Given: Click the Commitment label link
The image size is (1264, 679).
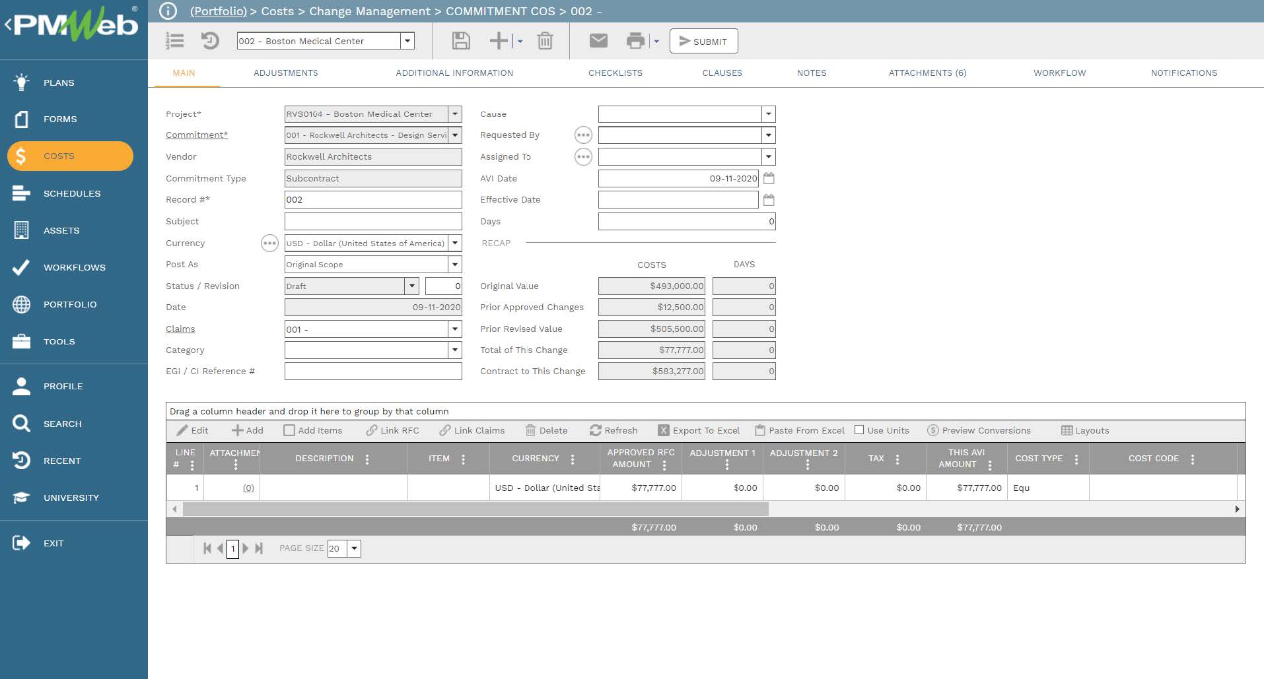Looking at the screenshot, I should pyautogui.click(x=197, y=135).
